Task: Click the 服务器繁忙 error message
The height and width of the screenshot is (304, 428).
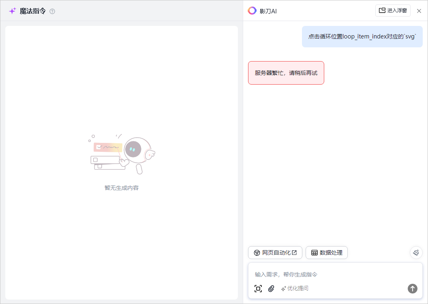Action: pos(286,73)
